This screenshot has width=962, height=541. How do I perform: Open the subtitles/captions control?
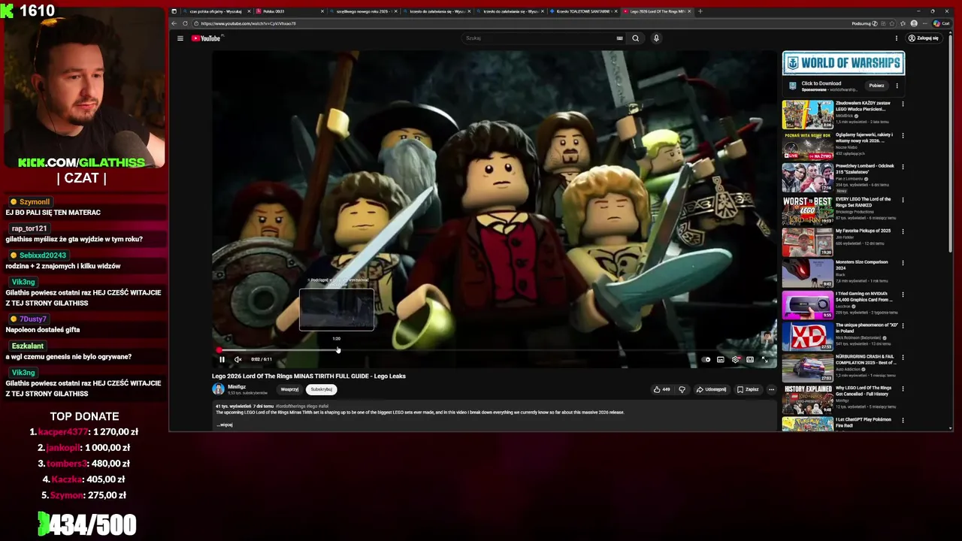pos(720,359)
